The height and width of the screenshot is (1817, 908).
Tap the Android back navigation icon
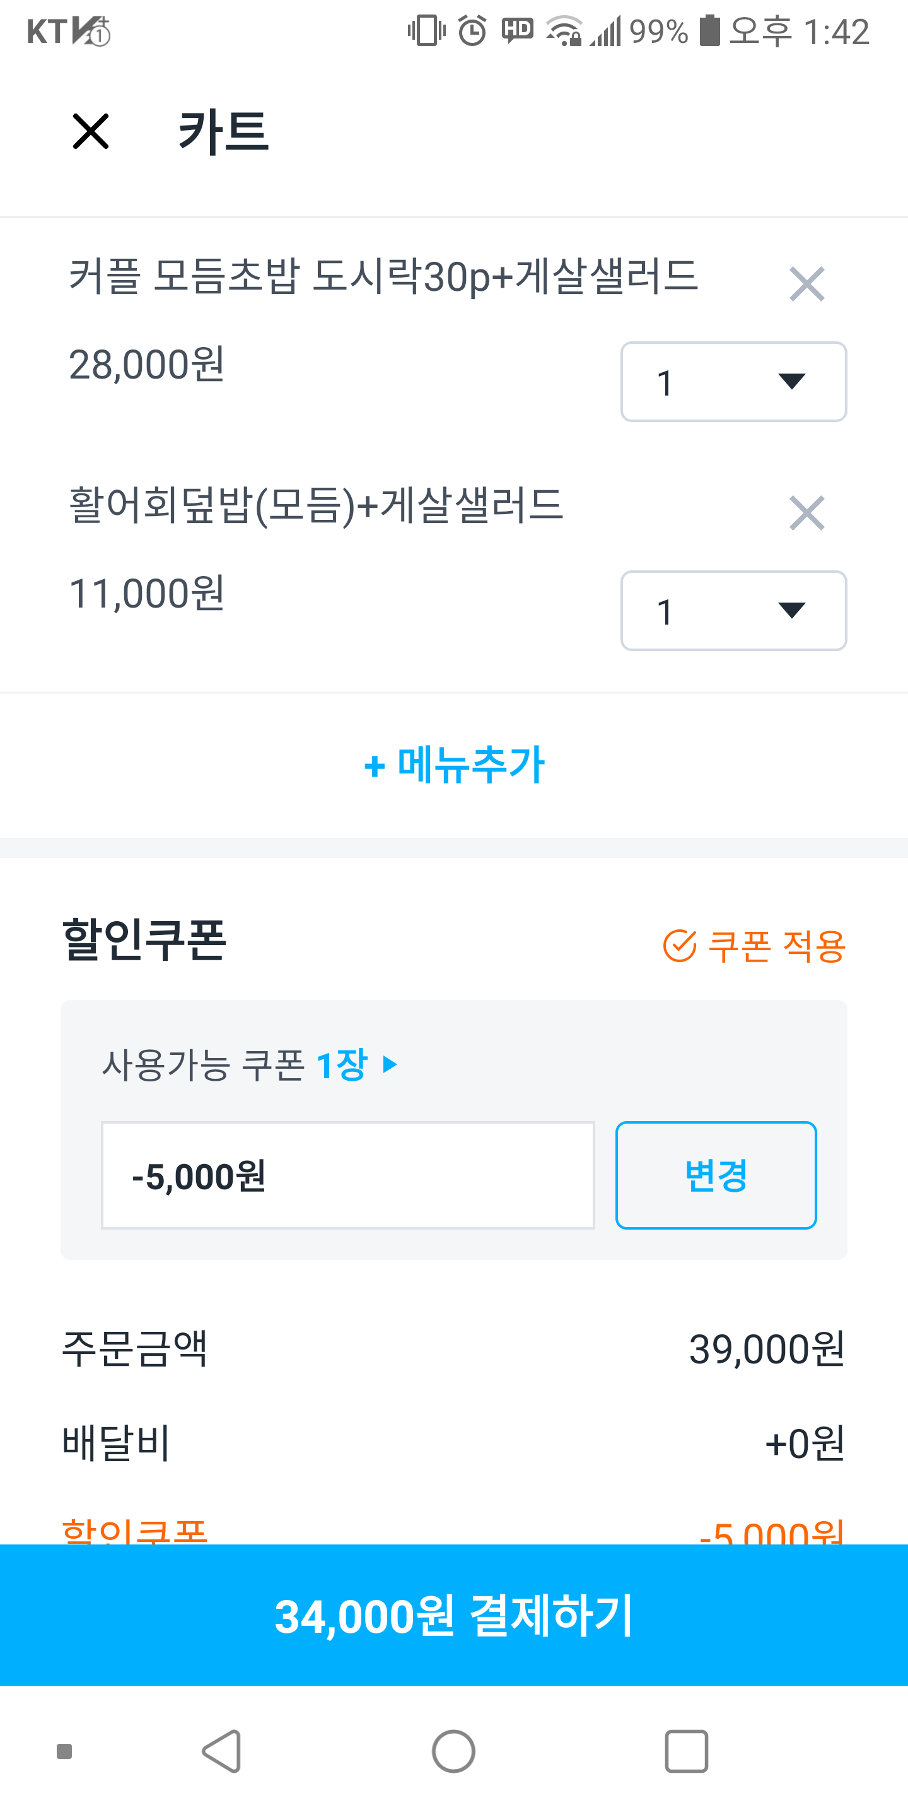[222, 1751]
